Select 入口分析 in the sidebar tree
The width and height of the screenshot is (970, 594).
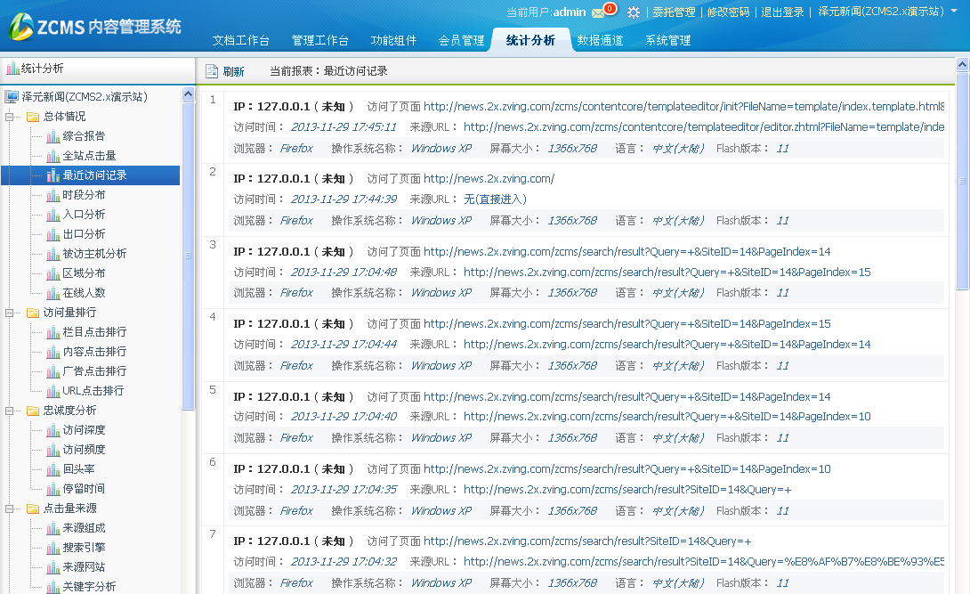click(84, 215)
